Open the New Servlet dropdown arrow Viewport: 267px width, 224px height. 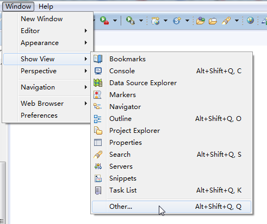[188, 21]
